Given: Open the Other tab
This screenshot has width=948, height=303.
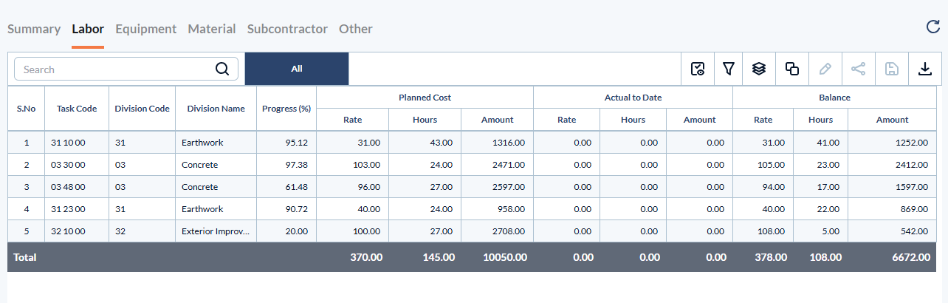Looking at the screenshot, I should pos(356,30).
